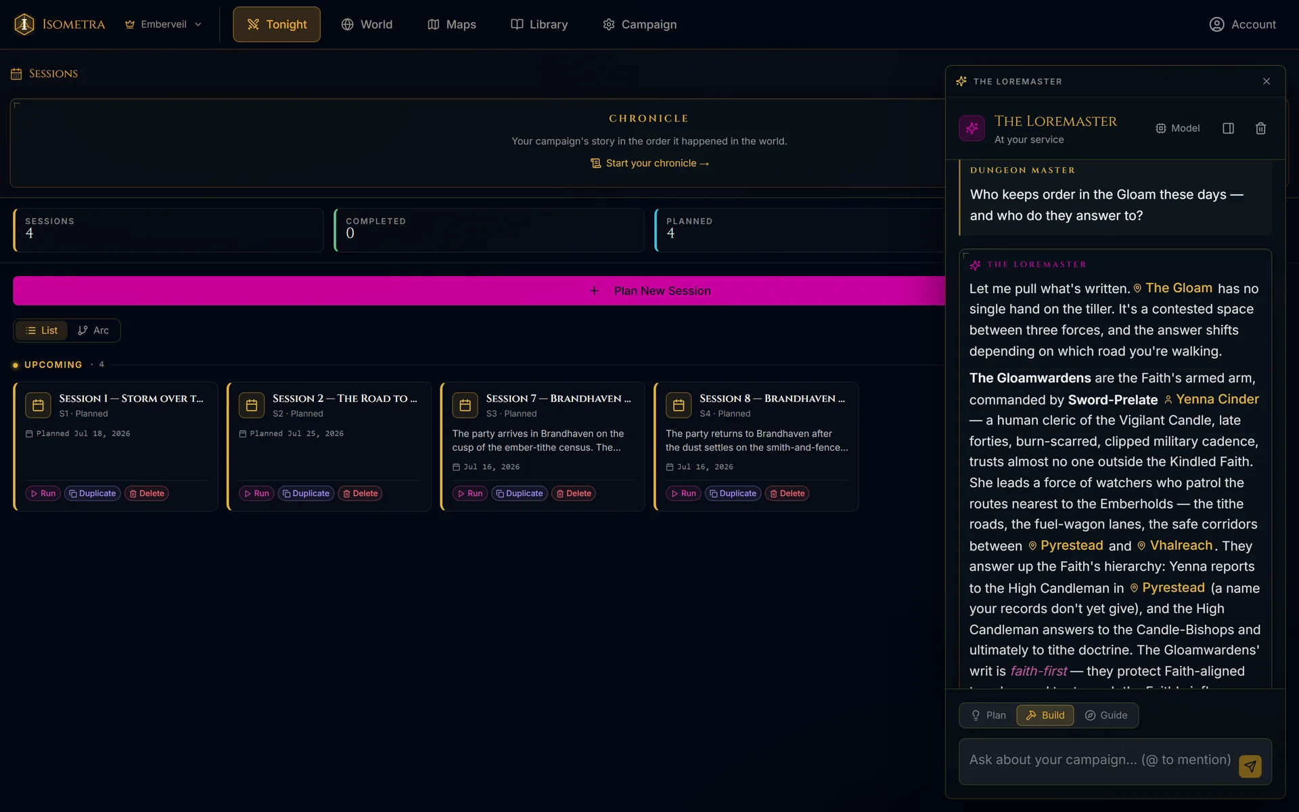Delete Session 7 Brandhaven
The height and width of the screenshot is (812, 1299).
pos(574,493)
